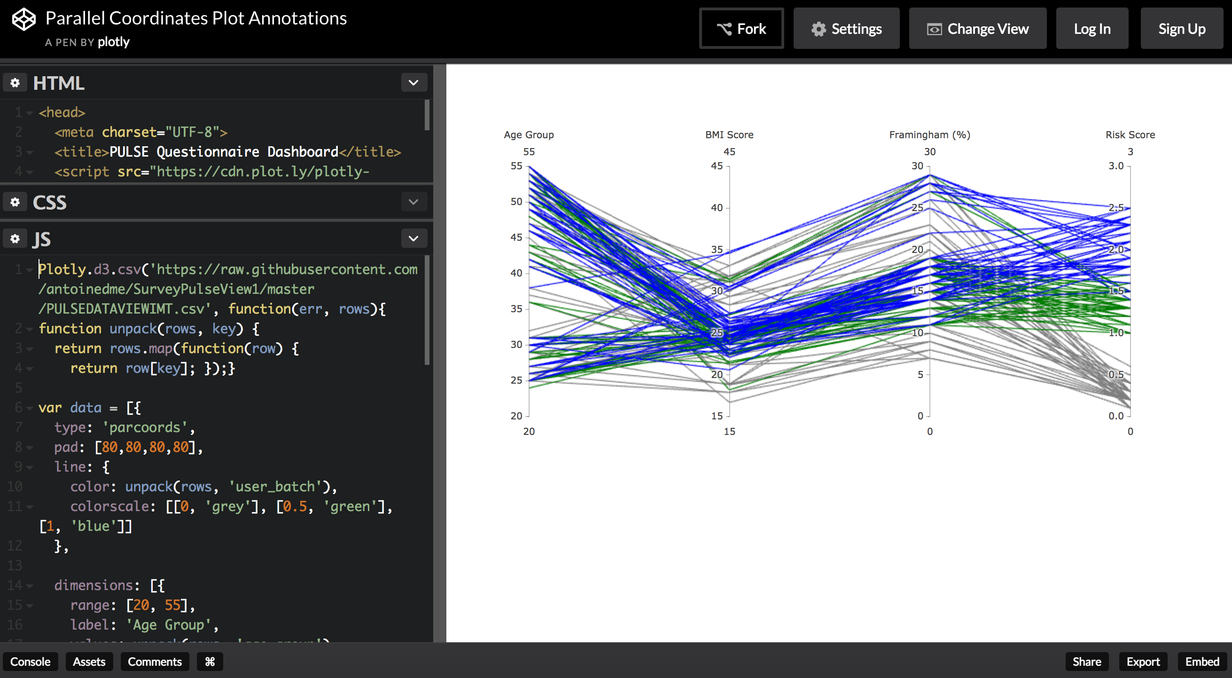Viewport: 1232px width, 678px height.
Task: Click the Share button
Action: 1087,662
